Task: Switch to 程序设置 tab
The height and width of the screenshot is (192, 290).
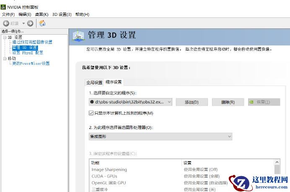Action: coord(114,82)
